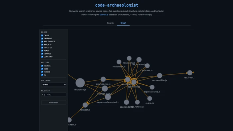This screenshot has height=131, width=233.
Task: Click the req.ip.js node
Action: (150, 98)
